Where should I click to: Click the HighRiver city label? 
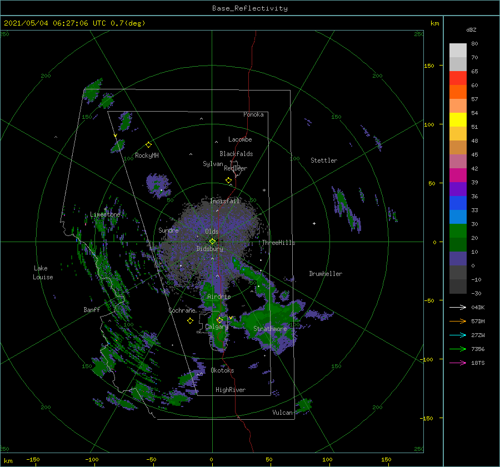pos(231,390)
